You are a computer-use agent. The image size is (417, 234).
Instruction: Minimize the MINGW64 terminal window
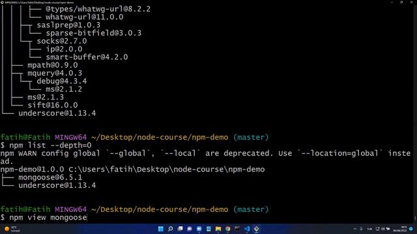tap(392, 2)
